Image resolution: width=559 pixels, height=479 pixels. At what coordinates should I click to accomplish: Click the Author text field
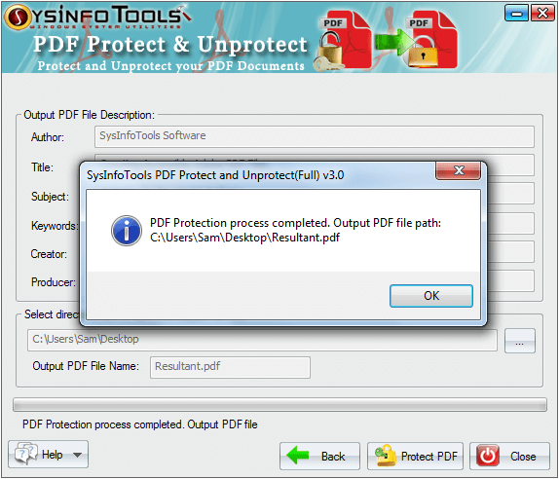point(315,136)
